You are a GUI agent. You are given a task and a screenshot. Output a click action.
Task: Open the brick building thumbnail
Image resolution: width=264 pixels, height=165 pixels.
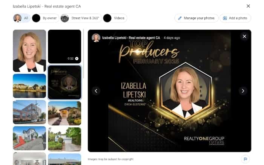pos(29,112)
